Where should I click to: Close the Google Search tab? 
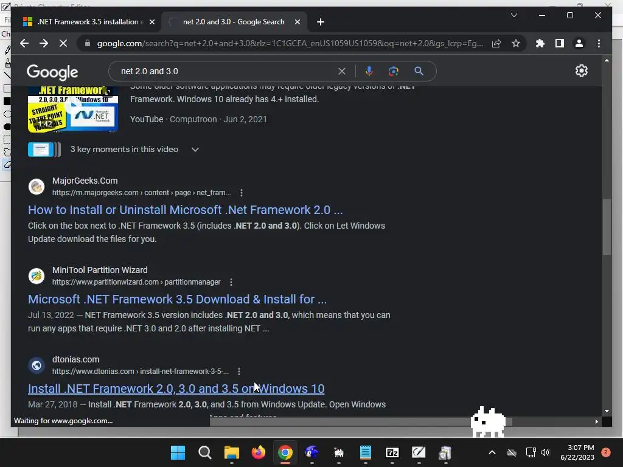[x=297, y=22]
